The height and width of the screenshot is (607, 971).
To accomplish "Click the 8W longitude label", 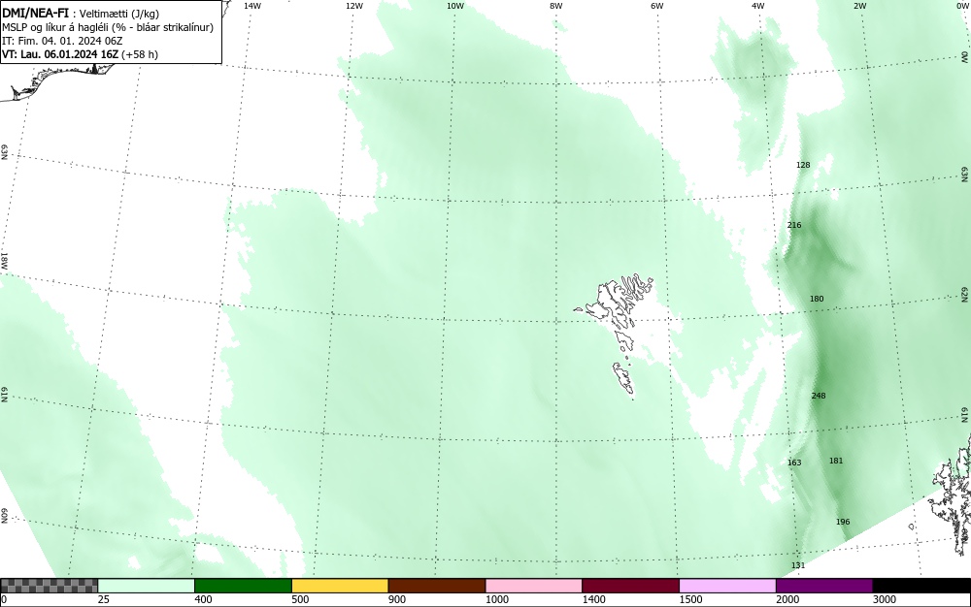I will click(x=556, y=6).
